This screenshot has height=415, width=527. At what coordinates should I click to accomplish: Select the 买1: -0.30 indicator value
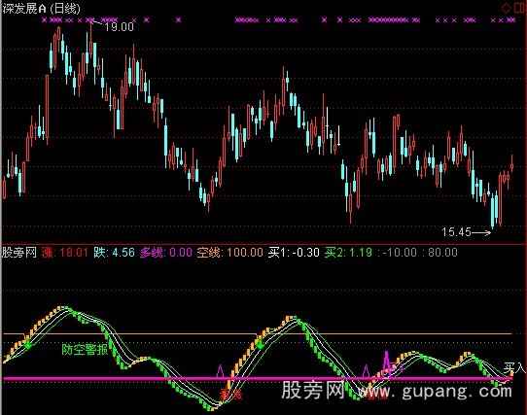[x=294, y=253]
